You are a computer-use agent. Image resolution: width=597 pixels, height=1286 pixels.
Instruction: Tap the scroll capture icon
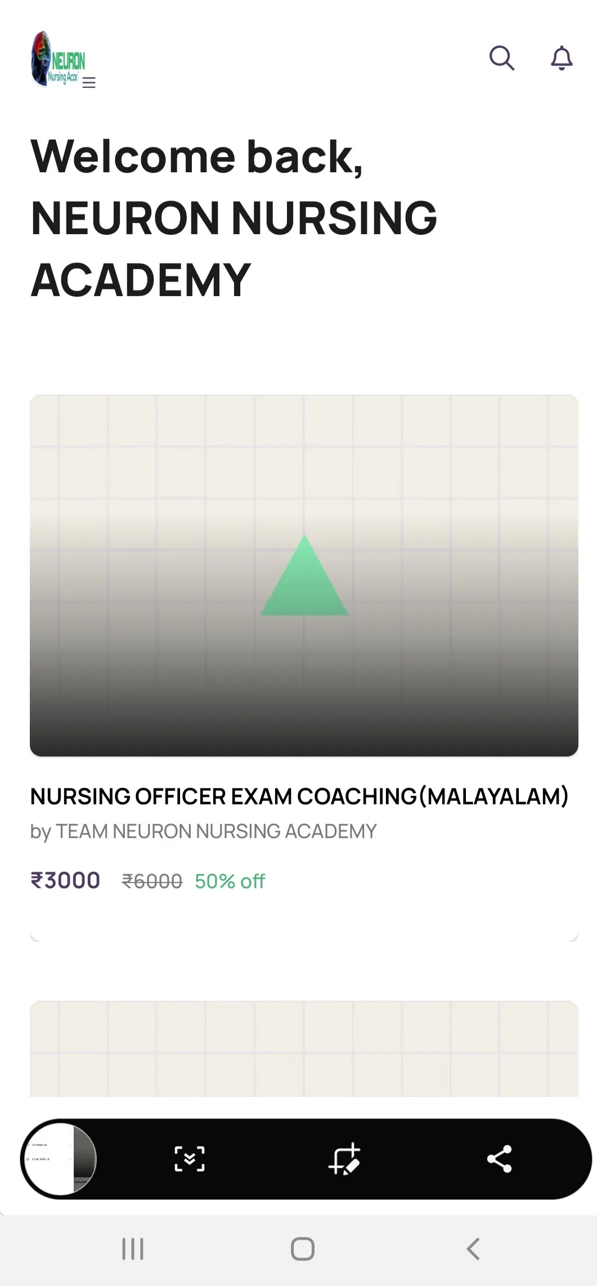pyautogui.click(x=190, y=1159)
